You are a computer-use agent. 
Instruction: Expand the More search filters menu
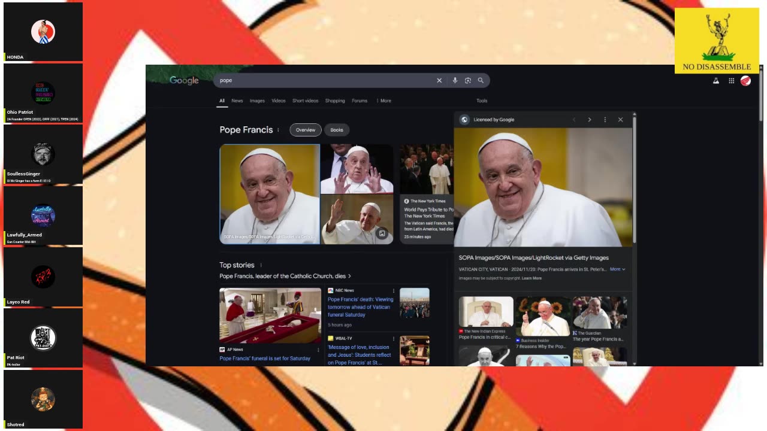click(x=384, y=101)
